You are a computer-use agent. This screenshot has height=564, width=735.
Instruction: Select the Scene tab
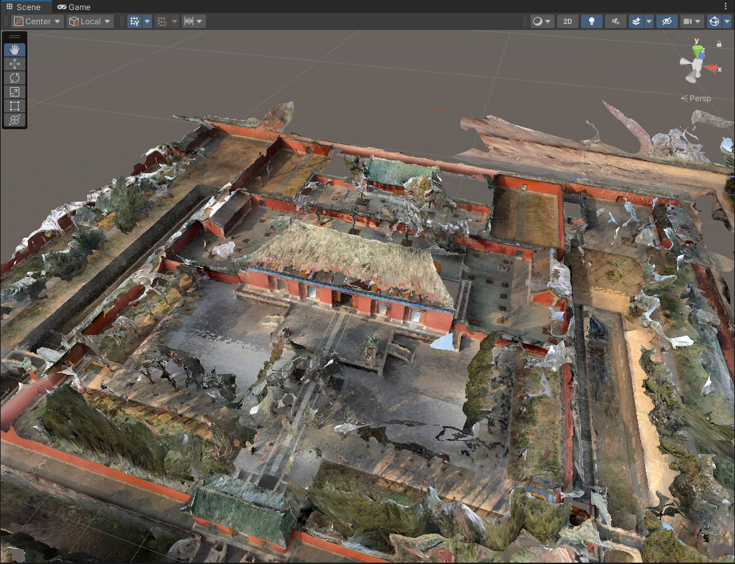tap(23, 7)
